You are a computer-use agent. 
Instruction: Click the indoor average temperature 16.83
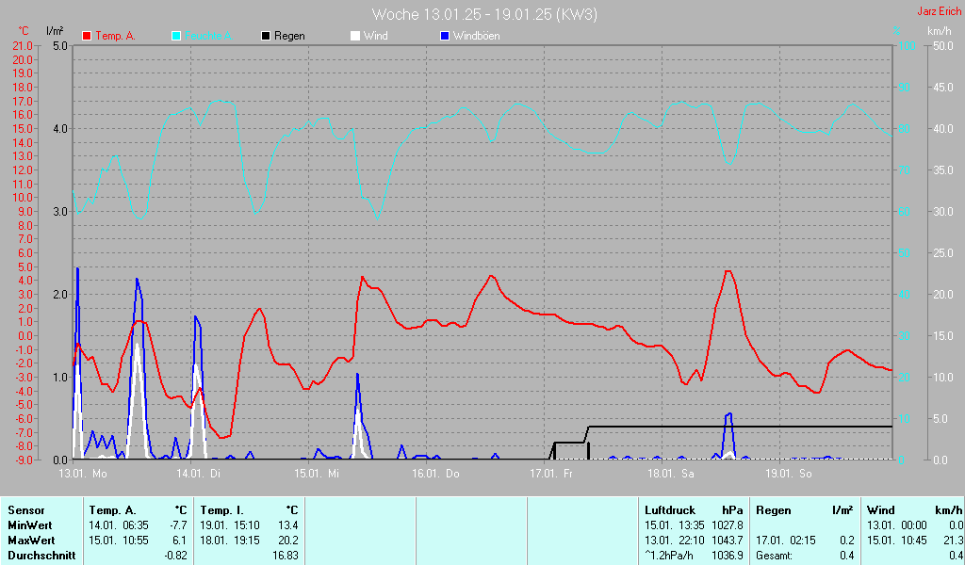coord(285,556)
